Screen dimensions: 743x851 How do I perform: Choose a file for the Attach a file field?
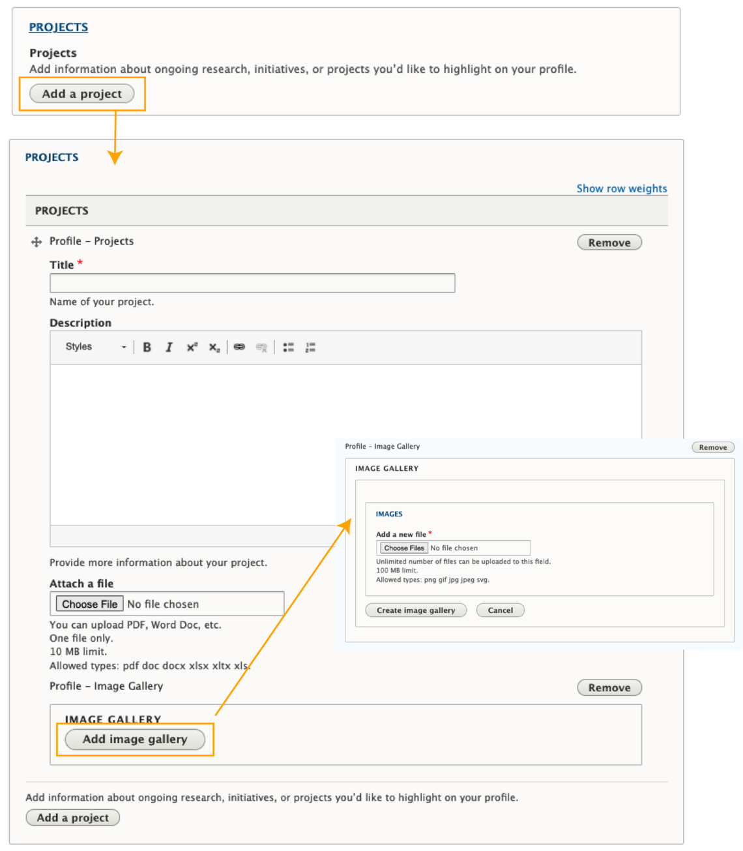pyautogui.click(x=90, y=603)
